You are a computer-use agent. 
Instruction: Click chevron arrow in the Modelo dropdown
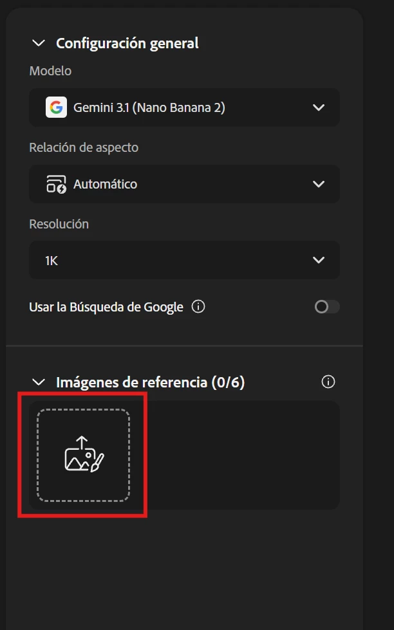click(x=319, y=107)
